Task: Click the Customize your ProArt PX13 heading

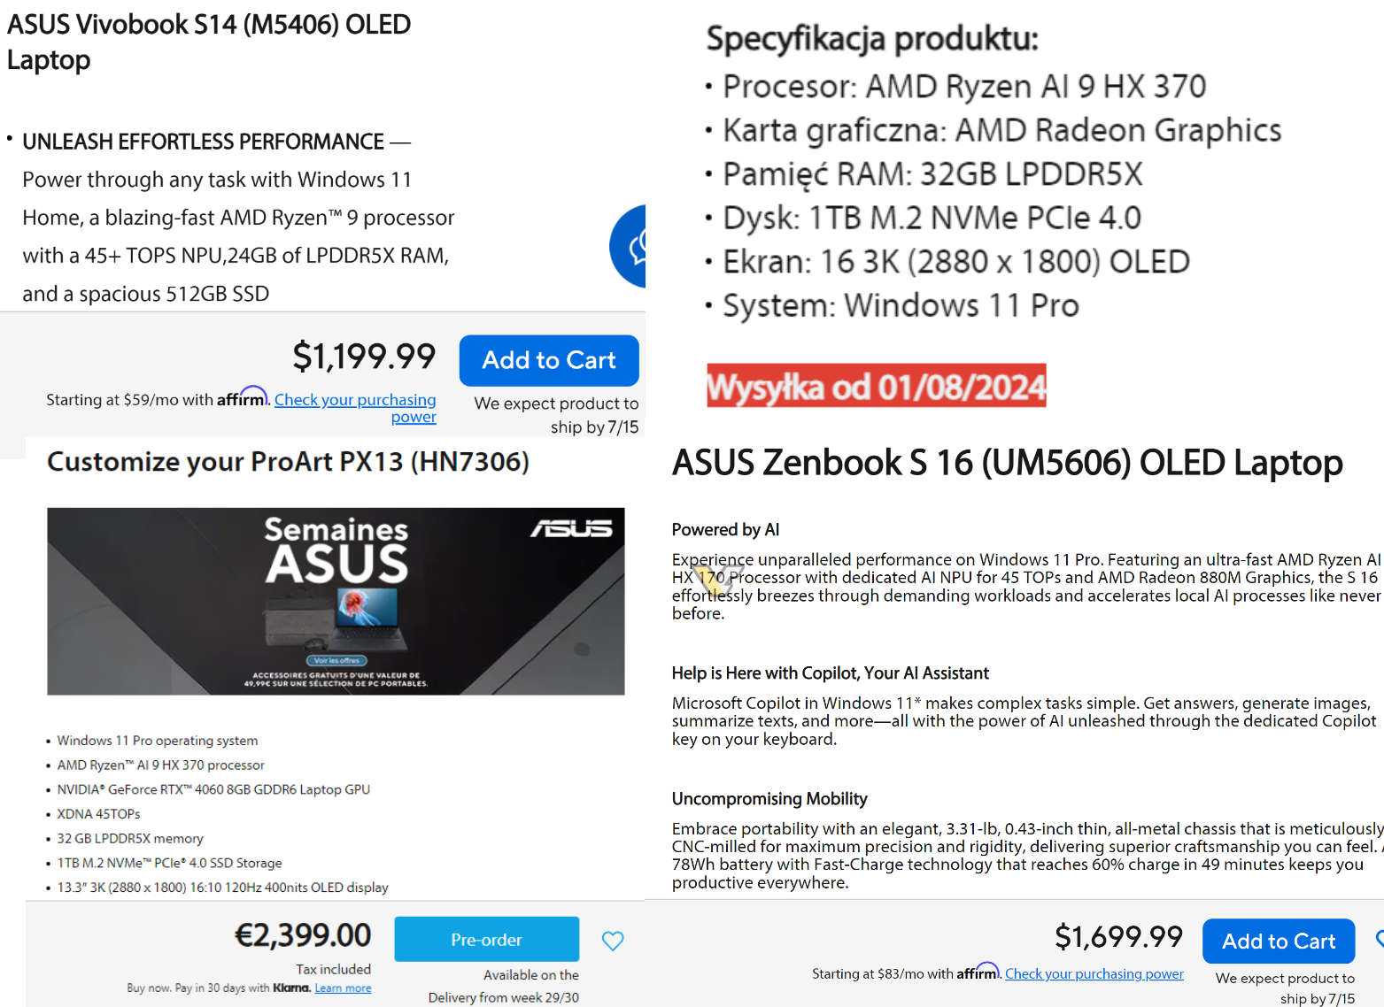Action: pyautogui.click(x=288, y=461)
